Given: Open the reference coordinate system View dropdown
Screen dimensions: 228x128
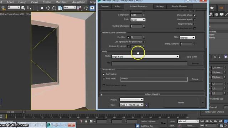Looking at the screenshot, I should tap(69, 7).
